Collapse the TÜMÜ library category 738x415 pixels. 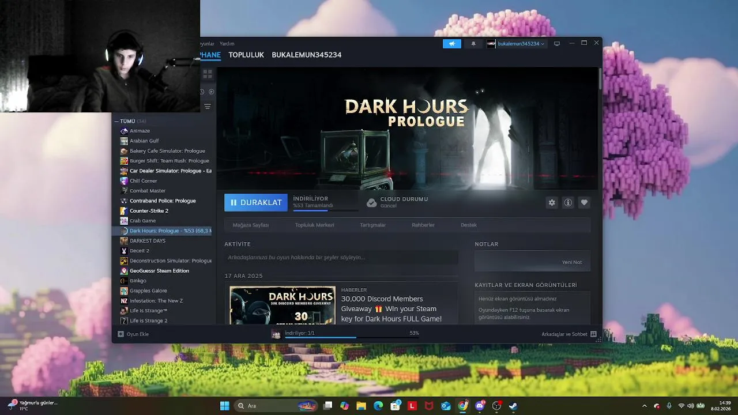pos(116,121)
